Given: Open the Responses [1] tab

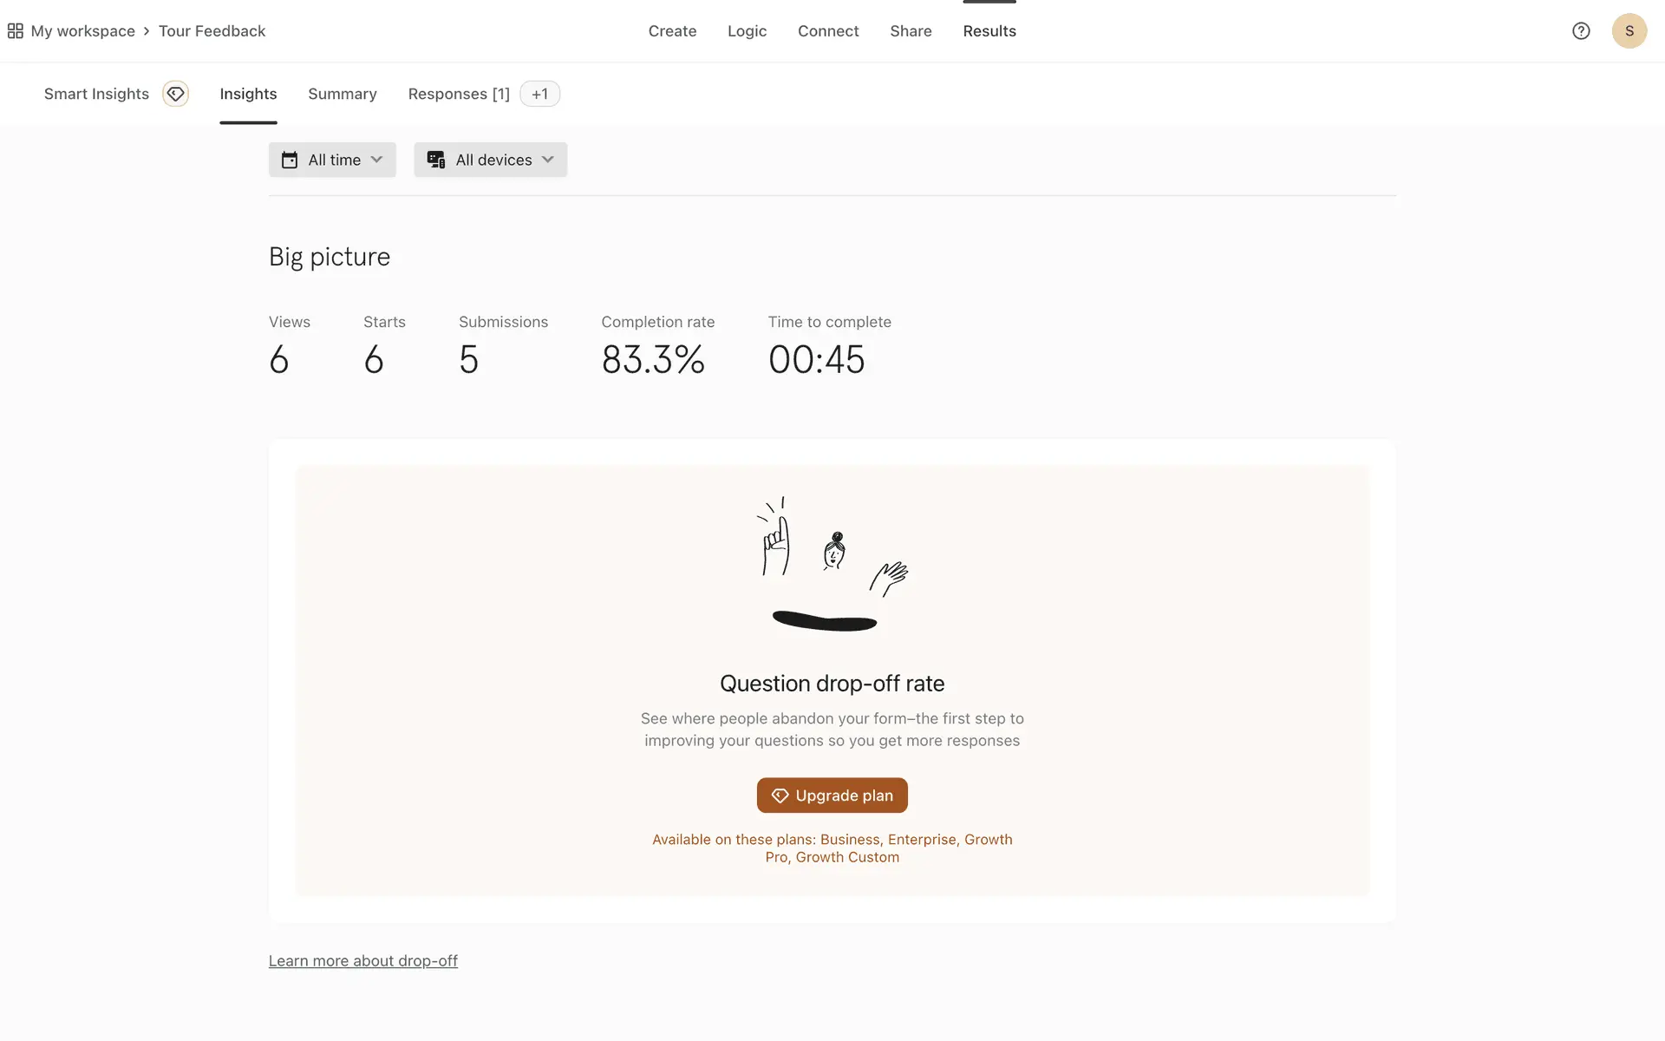Looking at the screenshot, I should click(459, 94).
